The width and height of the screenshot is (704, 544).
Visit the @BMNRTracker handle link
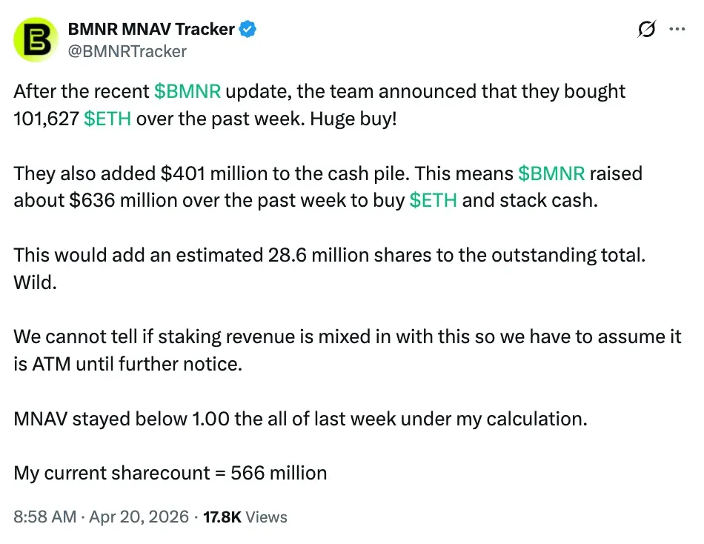[127, 51]
